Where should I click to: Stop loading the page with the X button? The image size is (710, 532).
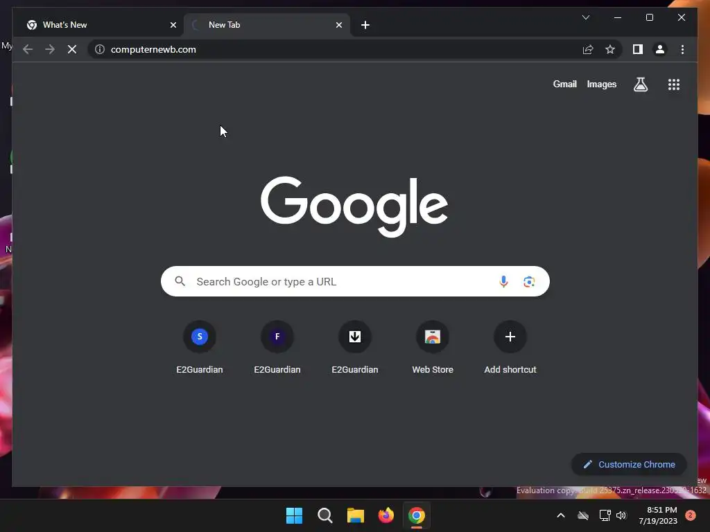click(x=72, y=49)
